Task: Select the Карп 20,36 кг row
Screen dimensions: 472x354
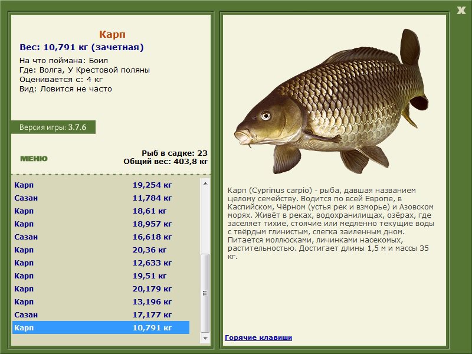Action: click(x=101, y=250)
